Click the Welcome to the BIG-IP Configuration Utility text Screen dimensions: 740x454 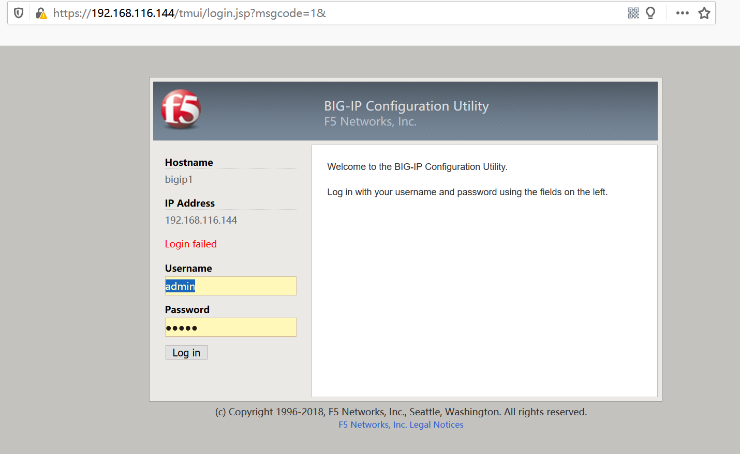click(417, 167)
